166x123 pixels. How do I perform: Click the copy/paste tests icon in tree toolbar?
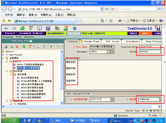click(x=58, y=46)
